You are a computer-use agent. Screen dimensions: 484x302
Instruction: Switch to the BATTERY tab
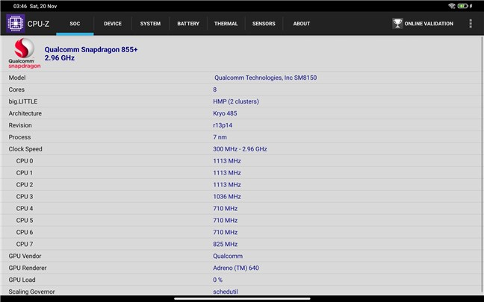point(188,23)
